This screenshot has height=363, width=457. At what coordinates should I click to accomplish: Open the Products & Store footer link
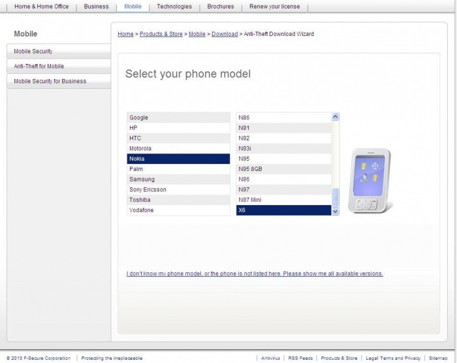coord(339,358)
